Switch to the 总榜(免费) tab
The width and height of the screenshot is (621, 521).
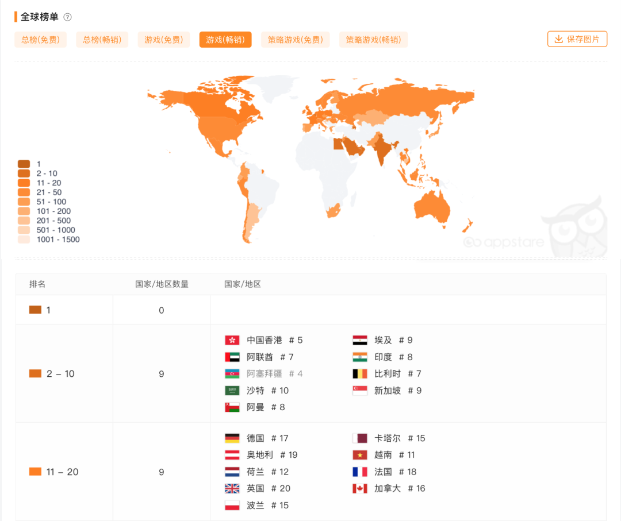pos(40,40)
